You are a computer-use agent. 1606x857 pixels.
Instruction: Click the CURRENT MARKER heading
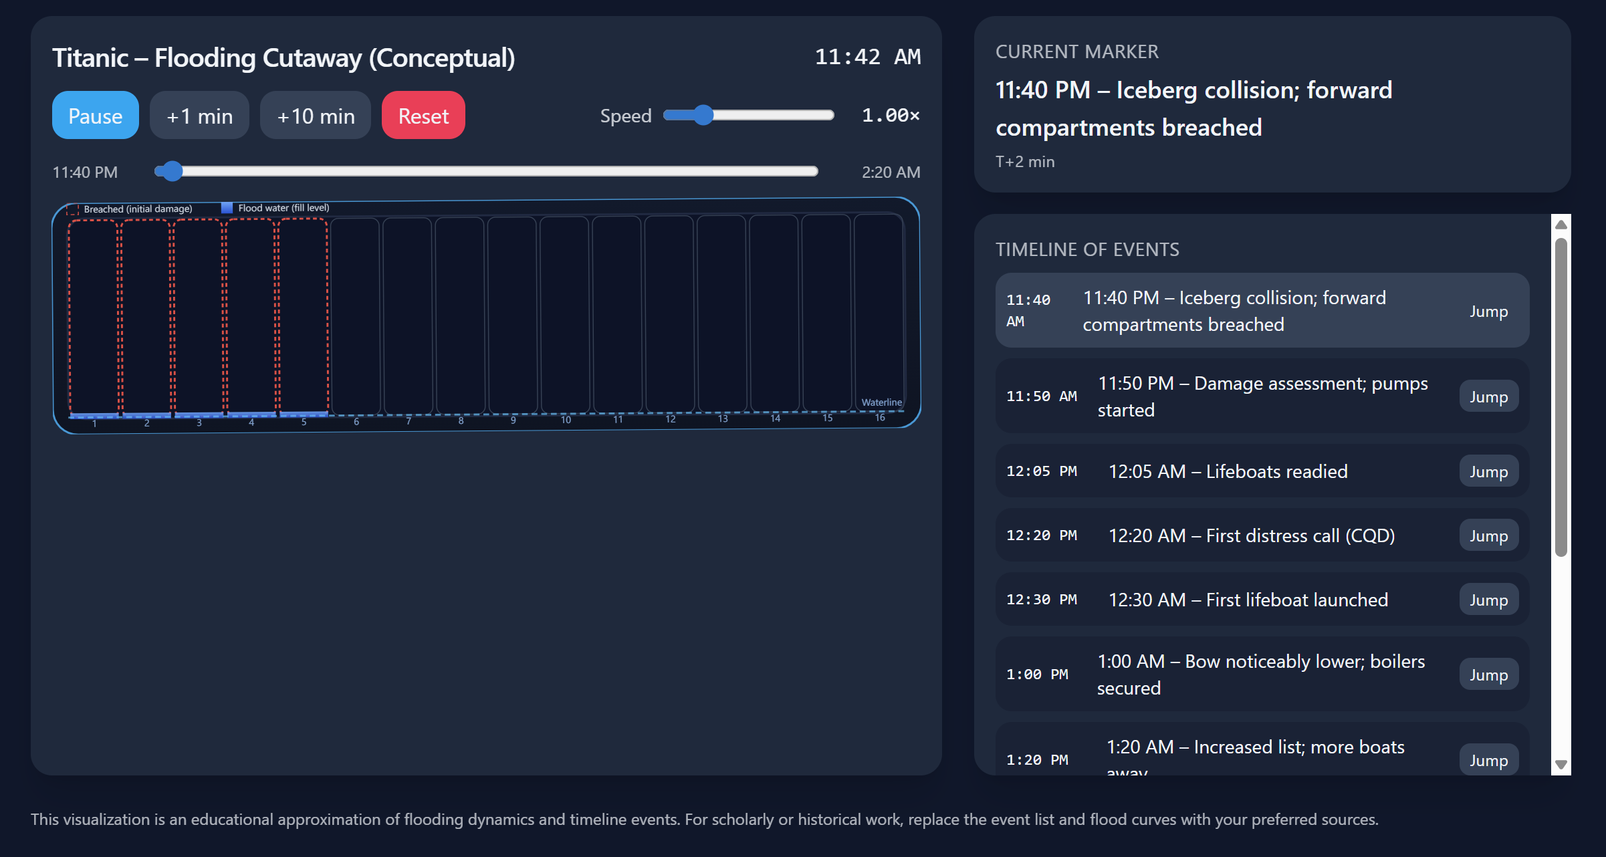[1076, 51]
